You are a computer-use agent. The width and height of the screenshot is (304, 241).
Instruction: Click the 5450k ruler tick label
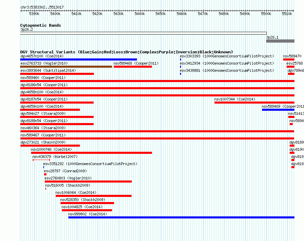[161, 14]
